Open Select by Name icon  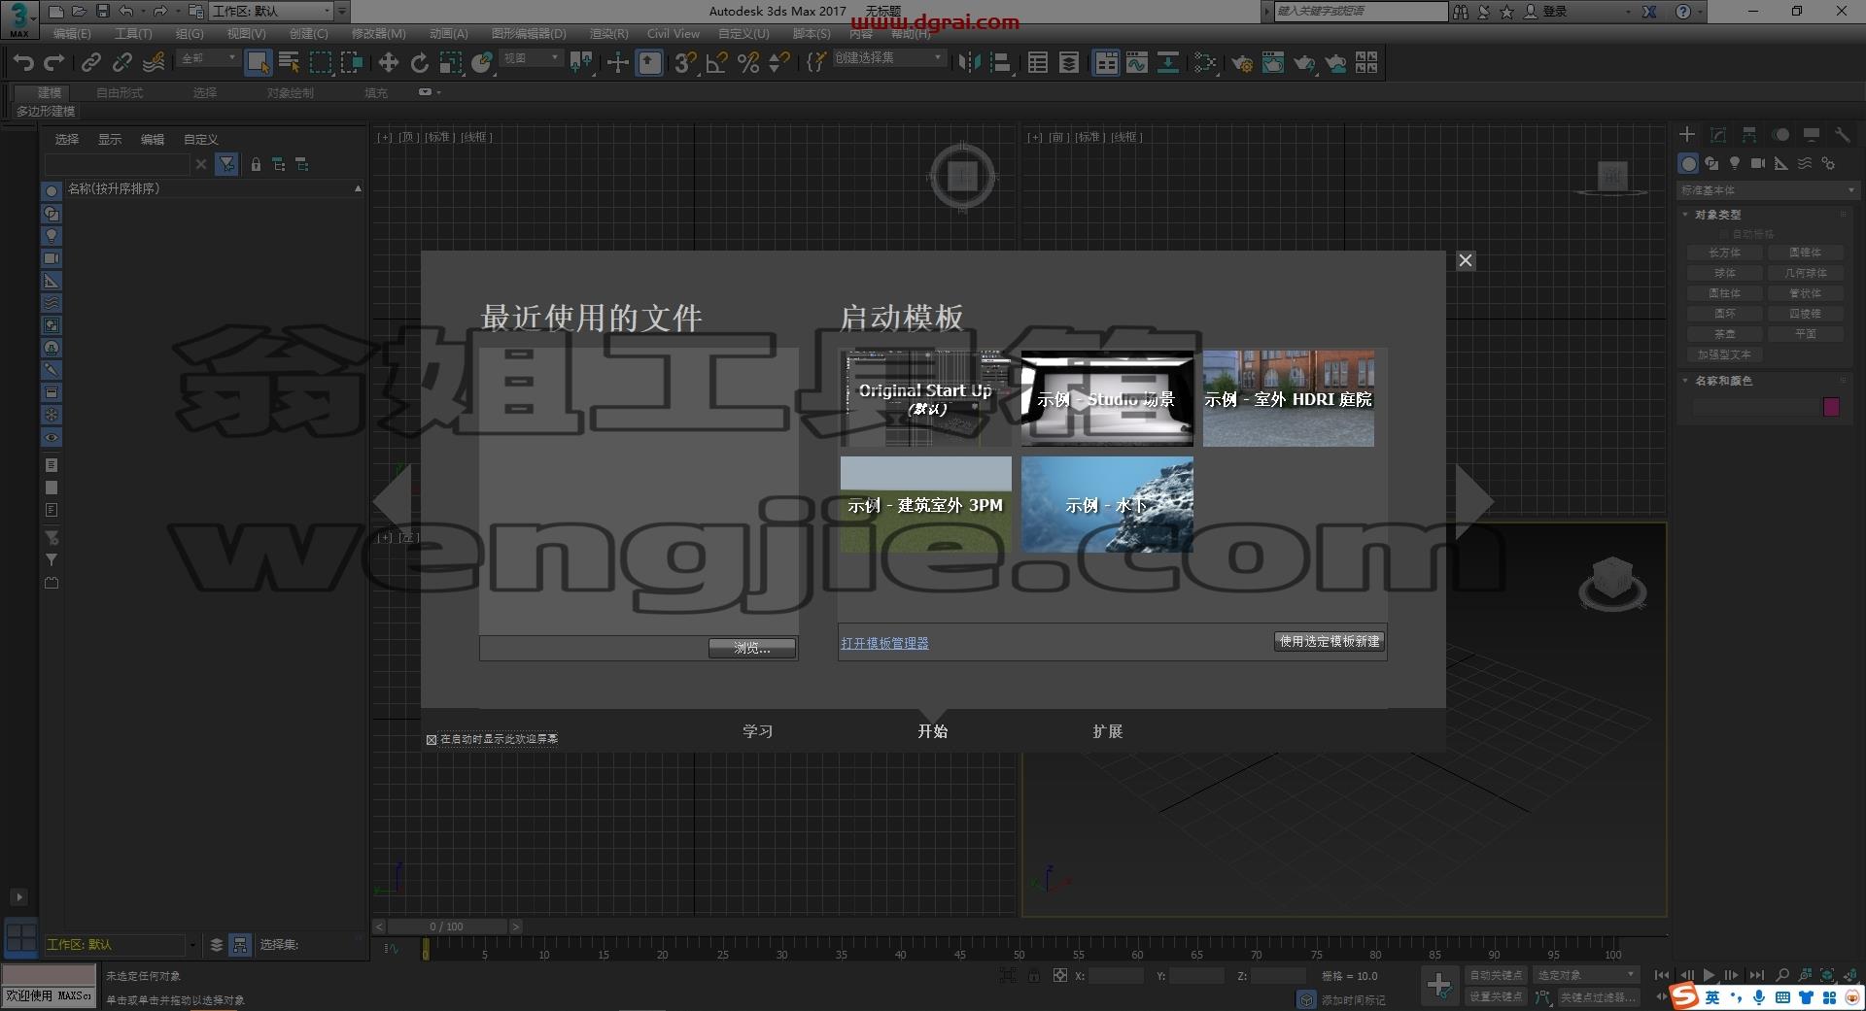[x=289, y=63]
